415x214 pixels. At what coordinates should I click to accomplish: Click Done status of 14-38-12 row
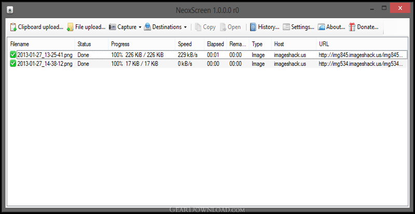[83, 64]
